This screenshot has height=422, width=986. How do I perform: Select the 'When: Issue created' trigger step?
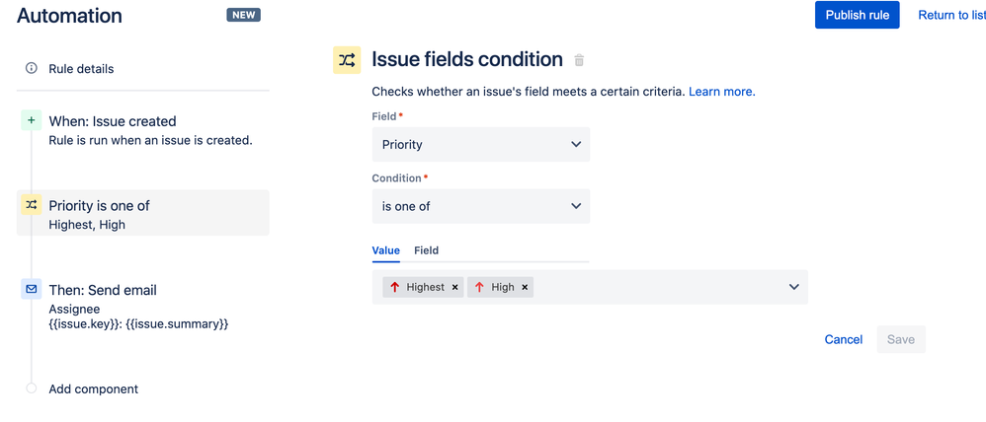[113, 121]
